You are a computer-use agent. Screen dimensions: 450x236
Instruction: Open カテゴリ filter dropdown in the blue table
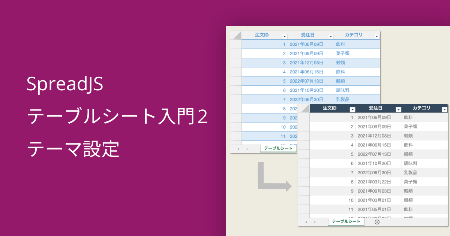click(x=376, y=36)
